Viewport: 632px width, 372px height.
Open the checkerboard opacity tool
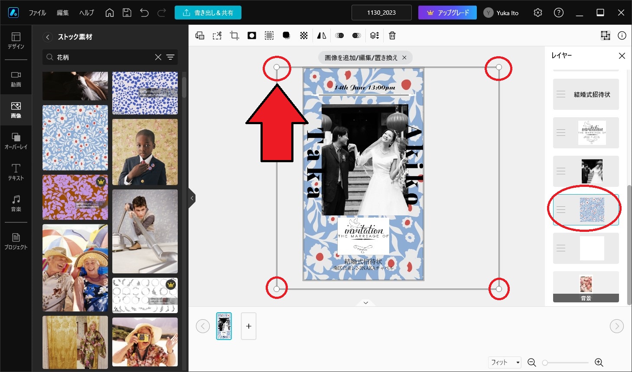pos(304,35)
